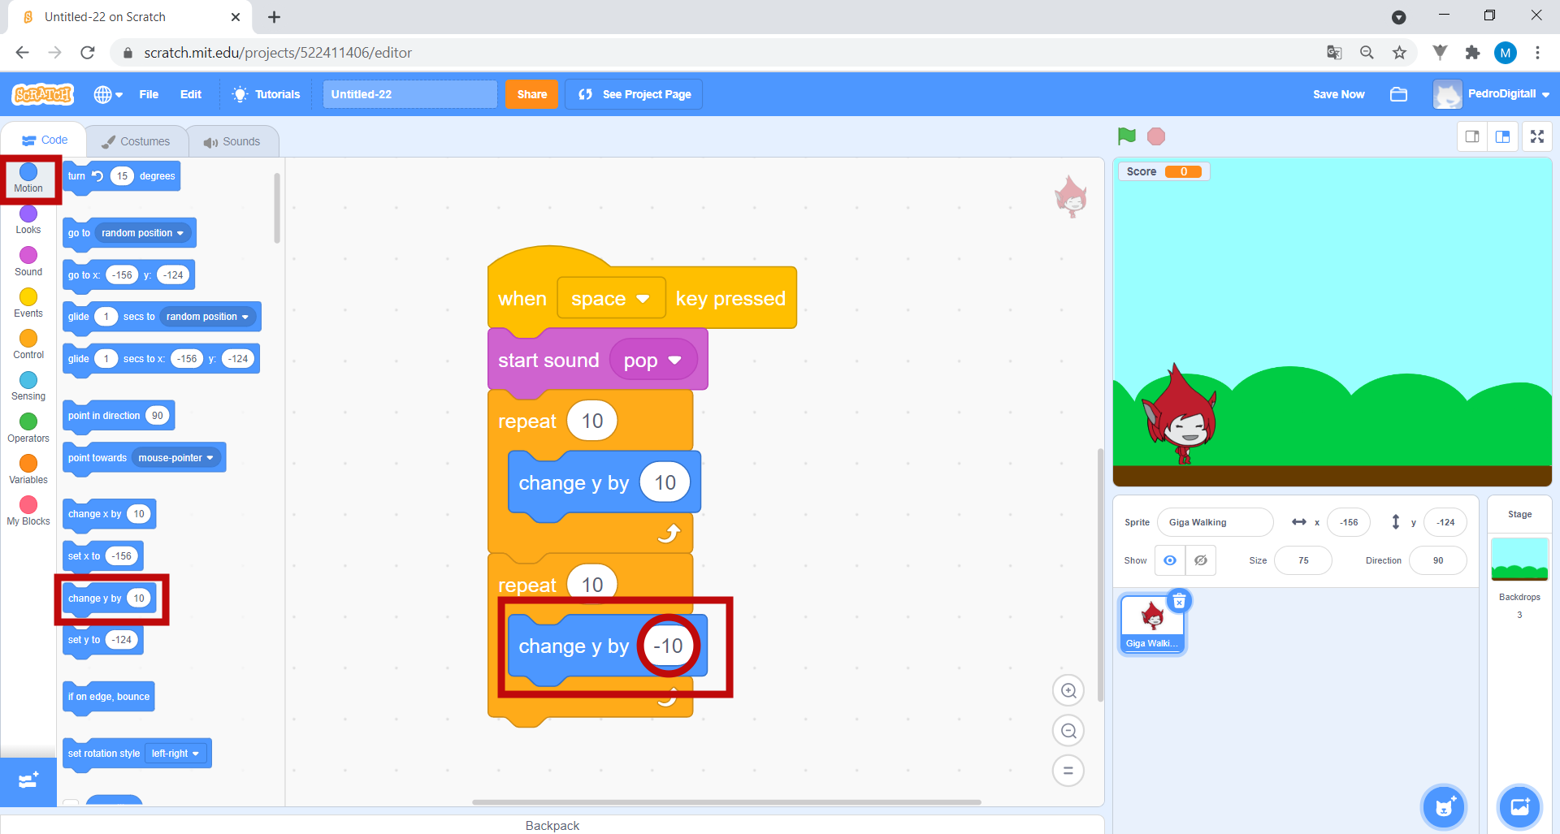Select the Variables block category
This screenshot has height=834, width=1560.
pyautogui.click(x=28, y=469)
